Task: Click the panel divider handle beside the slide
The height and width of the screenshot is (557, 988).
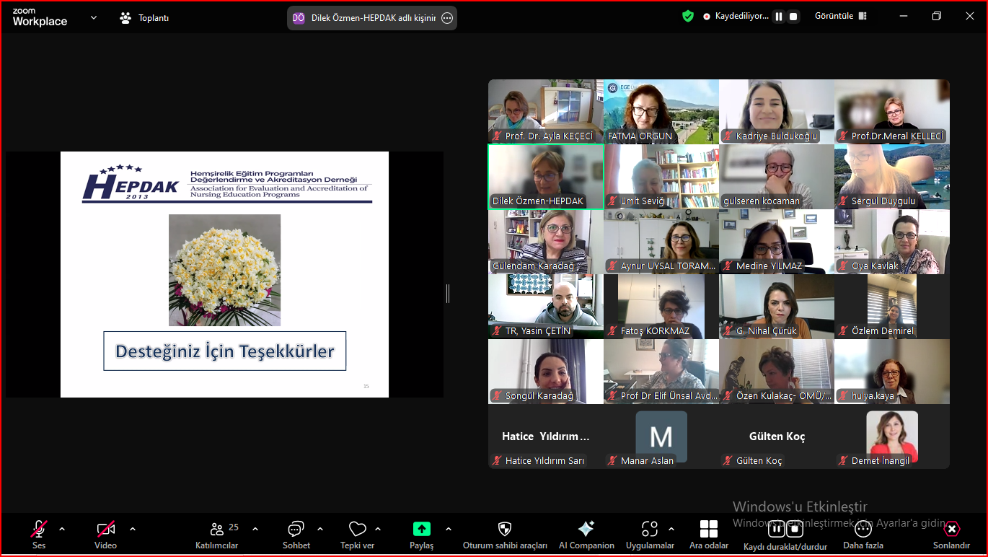Action: pos(448,294)
